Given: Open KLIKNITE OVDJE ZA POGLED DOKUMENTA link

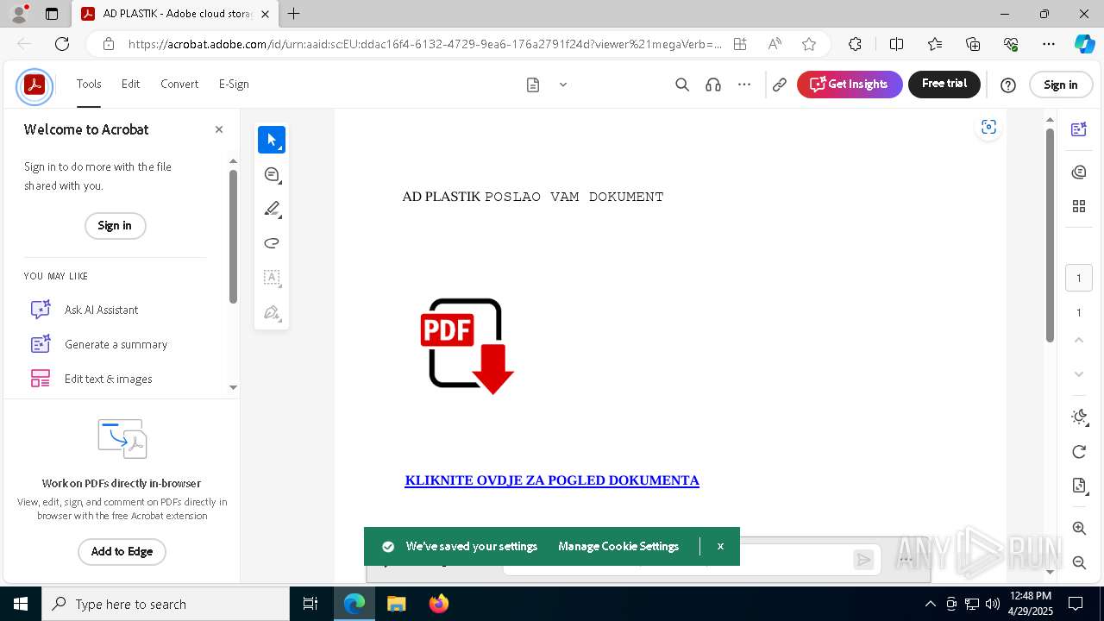Looking at the screenshot, I should (x=552, y=480).
